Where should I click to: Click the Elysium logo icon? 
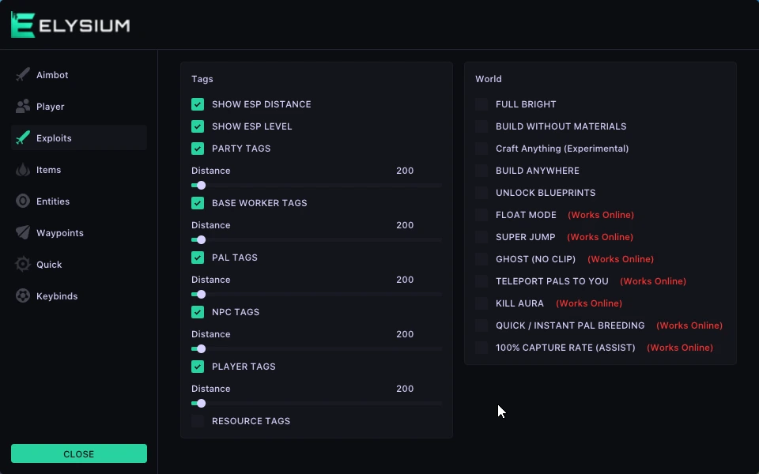coord(23,25)
